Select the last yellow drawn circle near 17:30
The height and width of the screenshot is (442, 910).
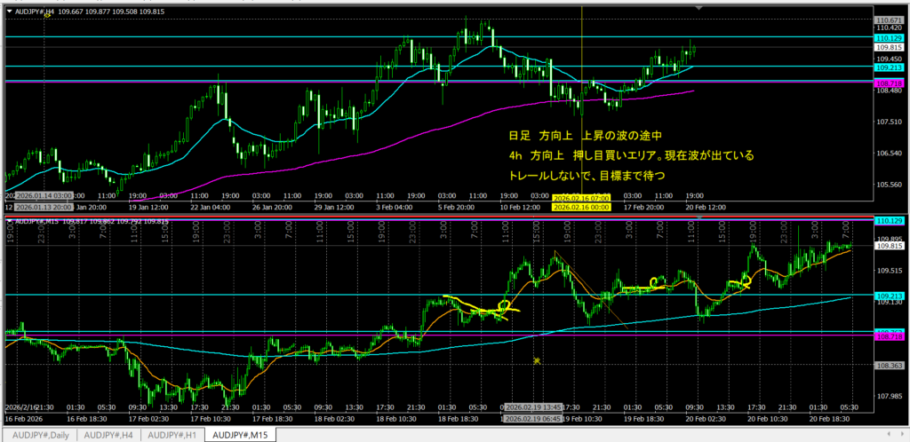tap(745, 280)
